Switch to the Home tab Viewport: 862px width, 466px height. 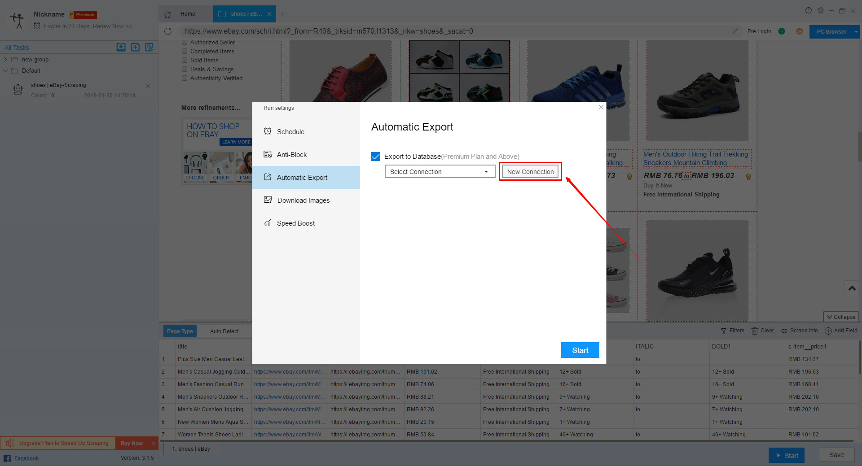(186, 14)
